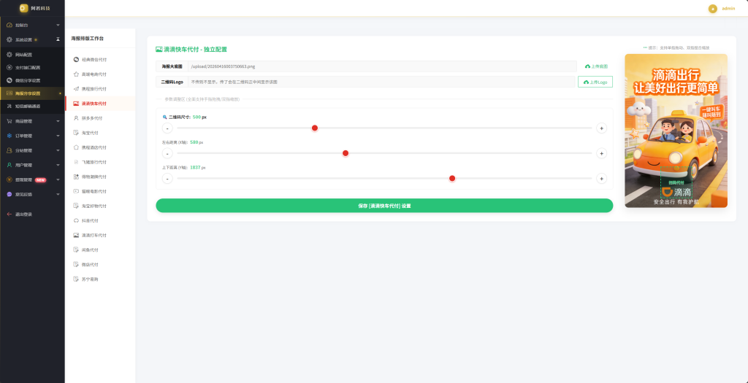748x383 pixels.
Task: Increase 上下距离 with the plus button
Action: click(x=602, y=179)
